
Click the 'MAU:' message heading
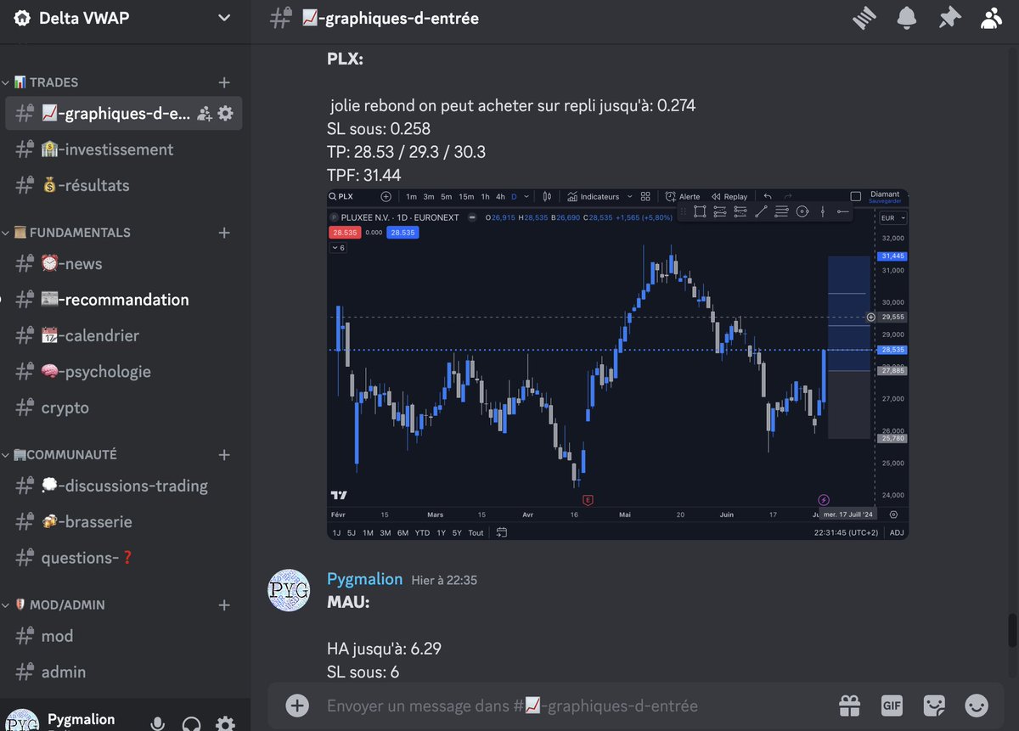click(x=348, y=602)
